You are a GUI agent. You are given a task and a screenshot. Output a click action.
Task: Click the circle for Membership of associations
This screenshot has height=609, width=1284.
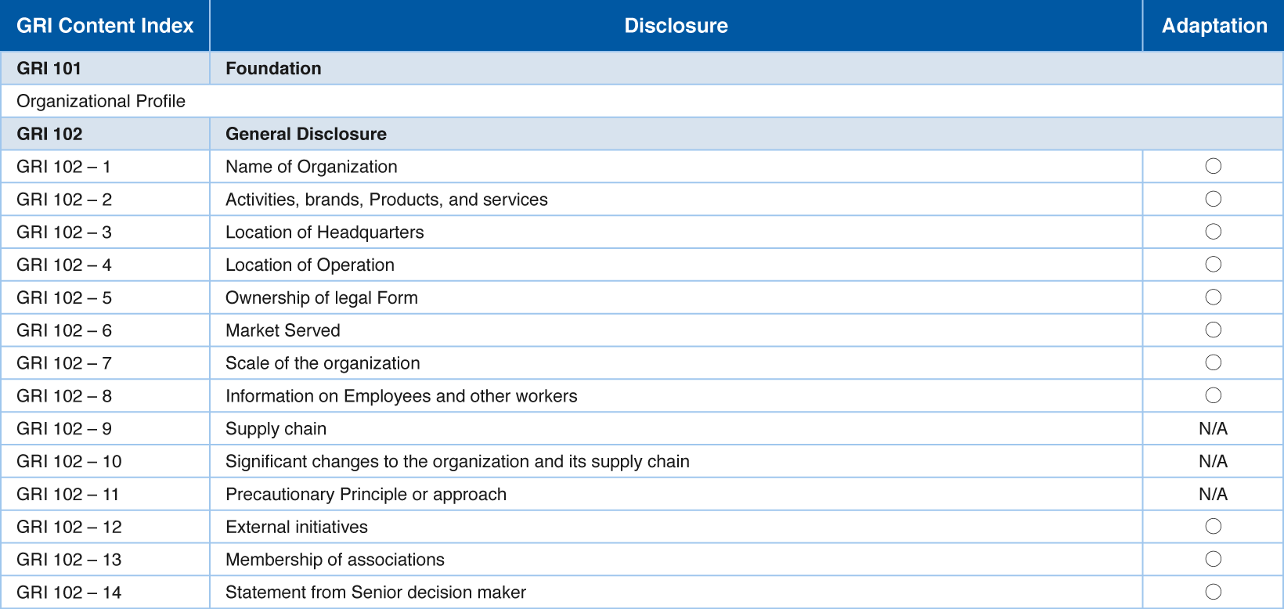pyautogui.click(x=1214, y=559)
